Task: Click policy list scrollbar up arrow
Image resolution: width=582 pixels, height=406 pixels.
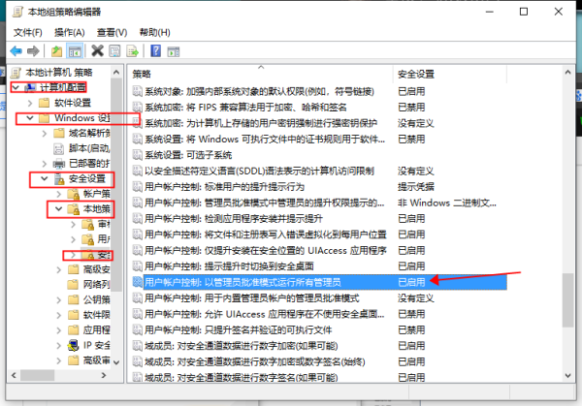Action: click(567, 73)
